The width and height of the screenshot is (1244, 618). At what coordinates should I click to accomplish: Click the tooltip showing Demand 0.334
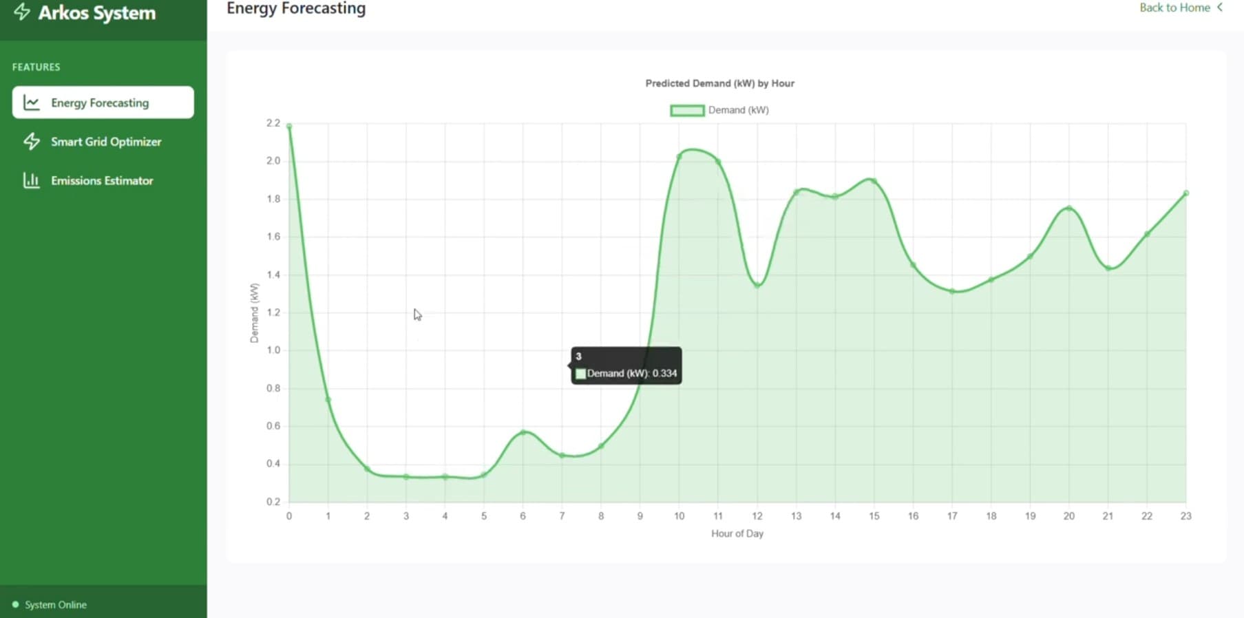point(626,365)
